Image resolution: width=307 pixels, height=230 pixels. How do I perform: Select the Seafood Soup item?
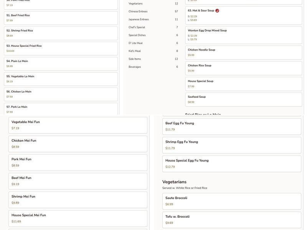244,99
